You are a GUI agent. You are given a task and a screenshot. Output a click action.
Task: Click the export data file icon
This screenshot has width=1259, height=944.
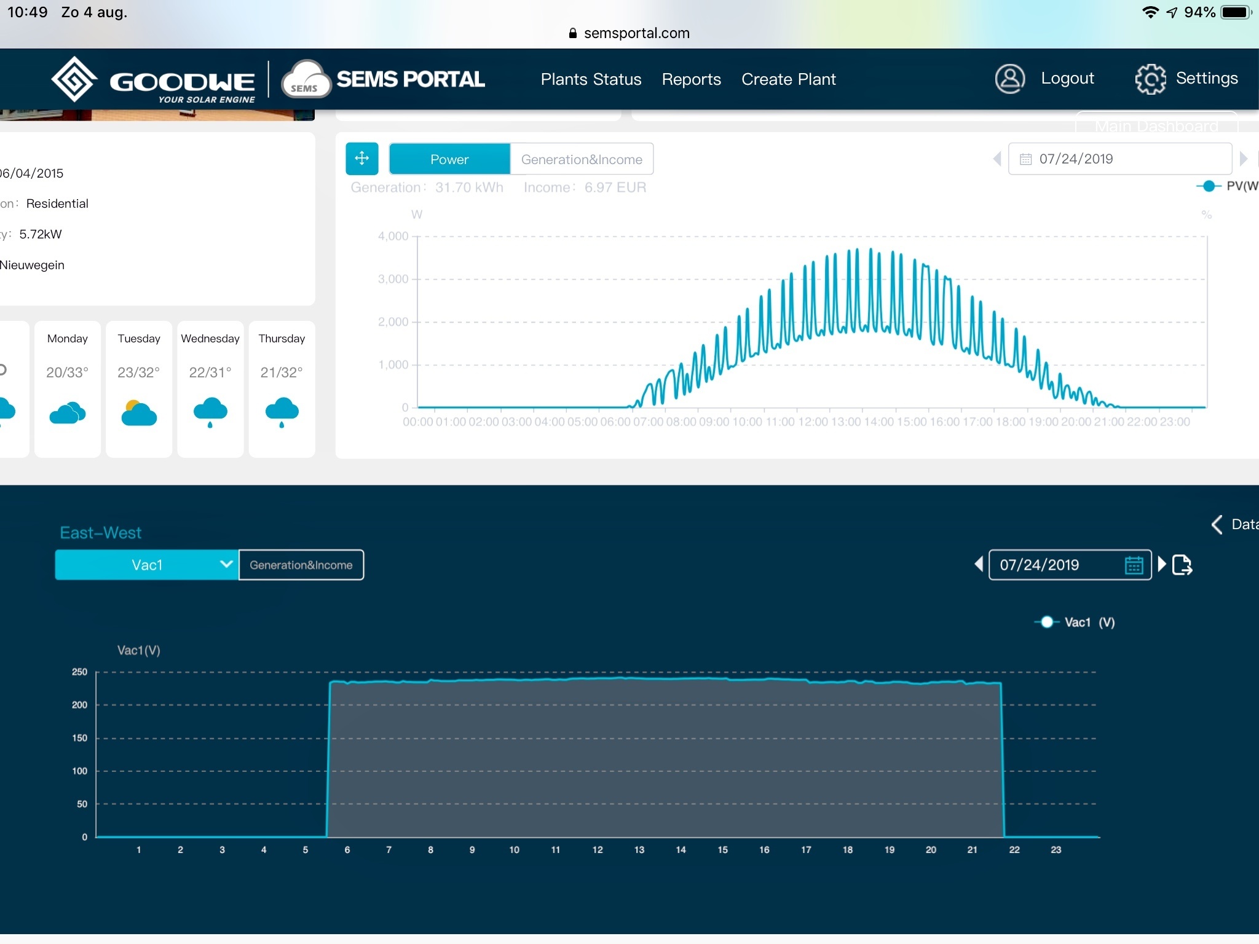[x=1182, y=564]
